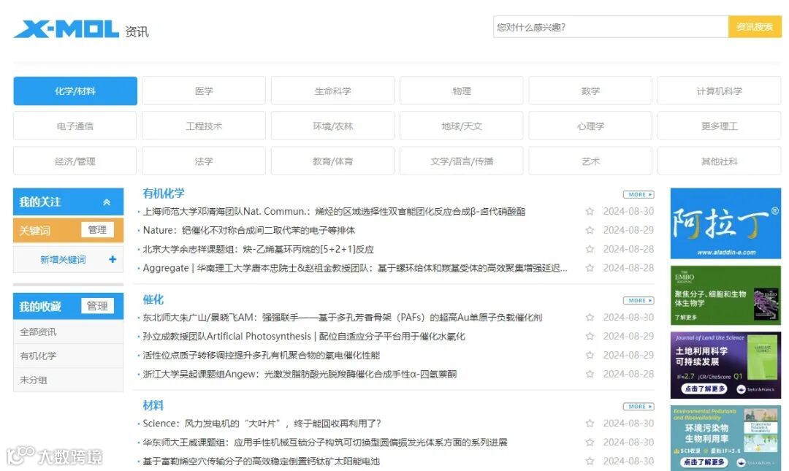Viewport: 789px width, 471px height.
Task: Click the 新增关键词 button
Action: tap(69, 259)
